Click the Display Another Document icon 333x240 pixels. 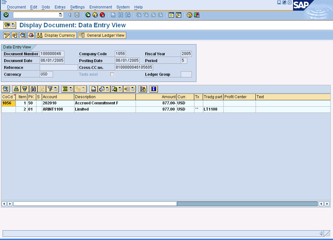pos(15,35)
